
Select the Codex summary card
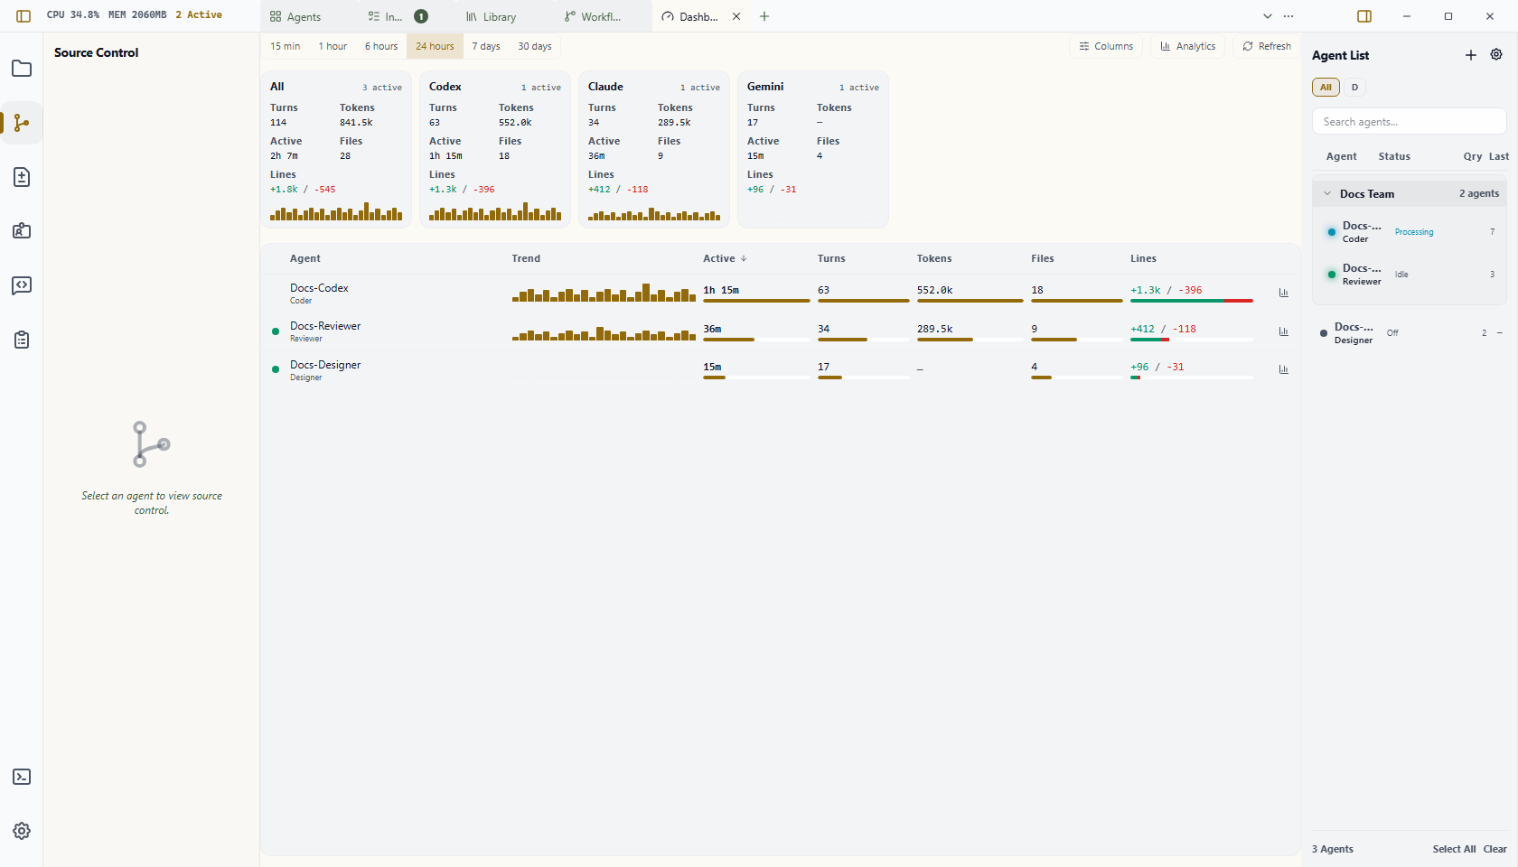495,149
